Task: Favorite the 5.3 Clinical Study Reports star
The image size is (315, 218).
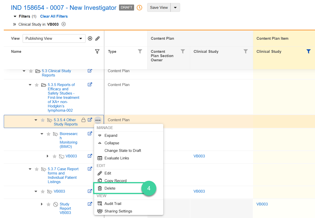Action: 31,71
